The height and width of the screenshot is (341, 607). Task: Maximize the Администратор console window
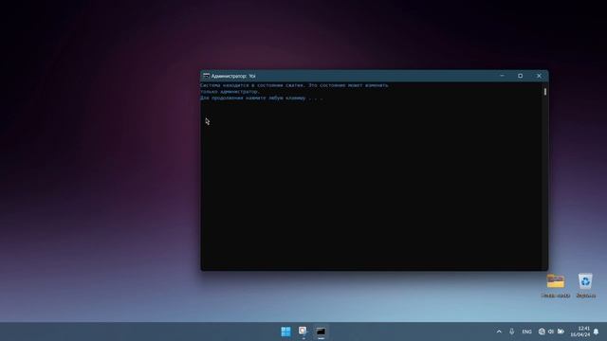[521, 76]
